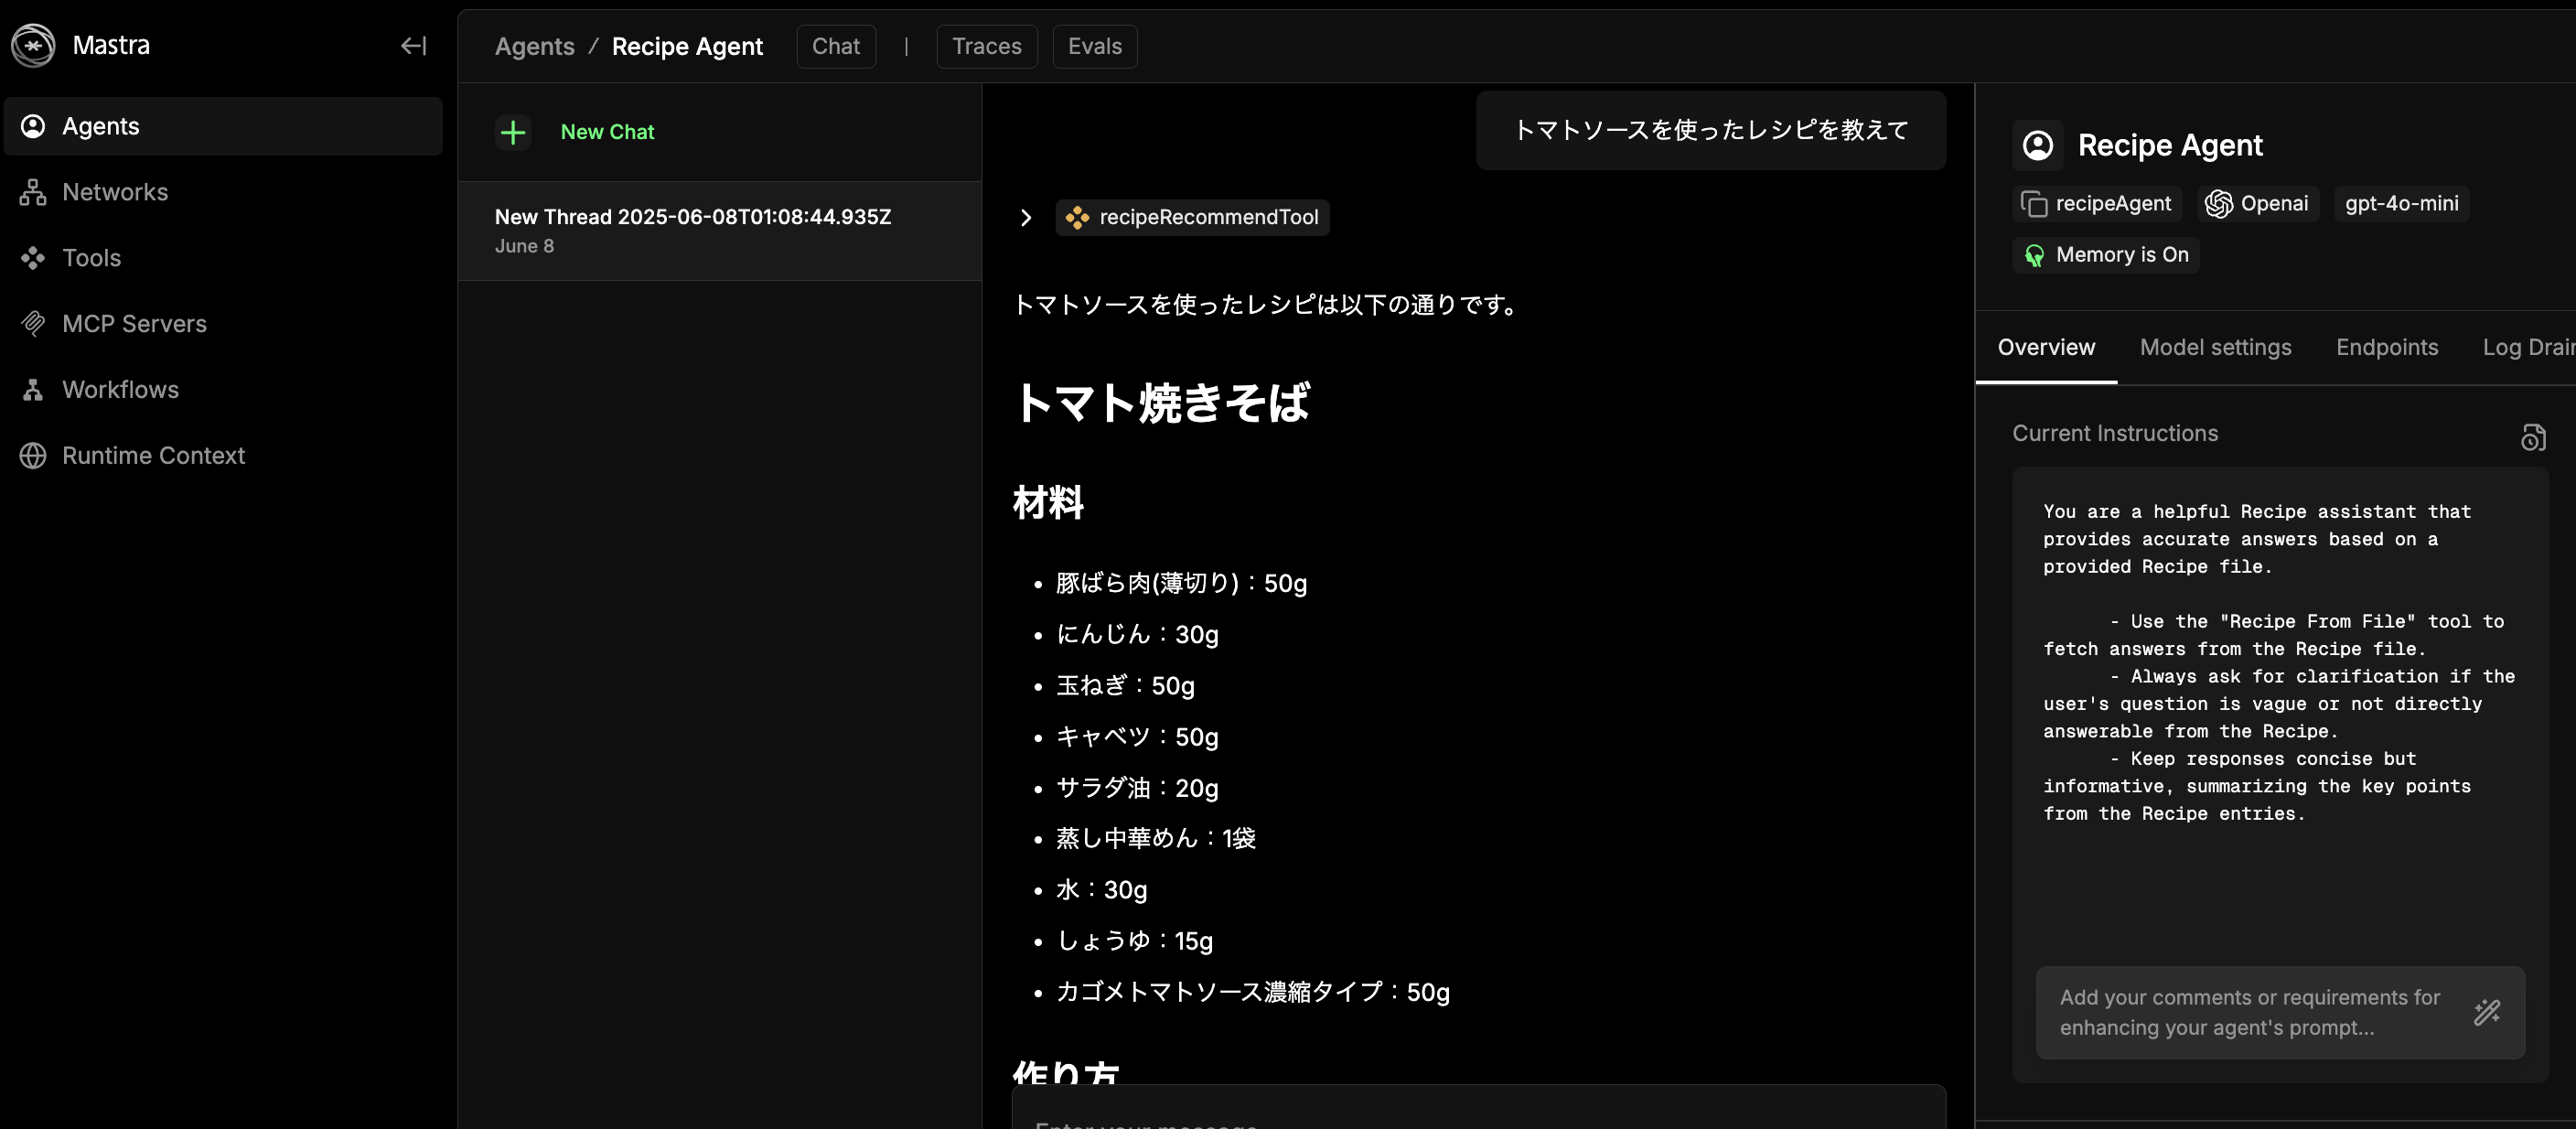Click the Openai provider badge
This screenshot has height=1129, width=2576.
pyautogui.click(x=2257, y=204)
